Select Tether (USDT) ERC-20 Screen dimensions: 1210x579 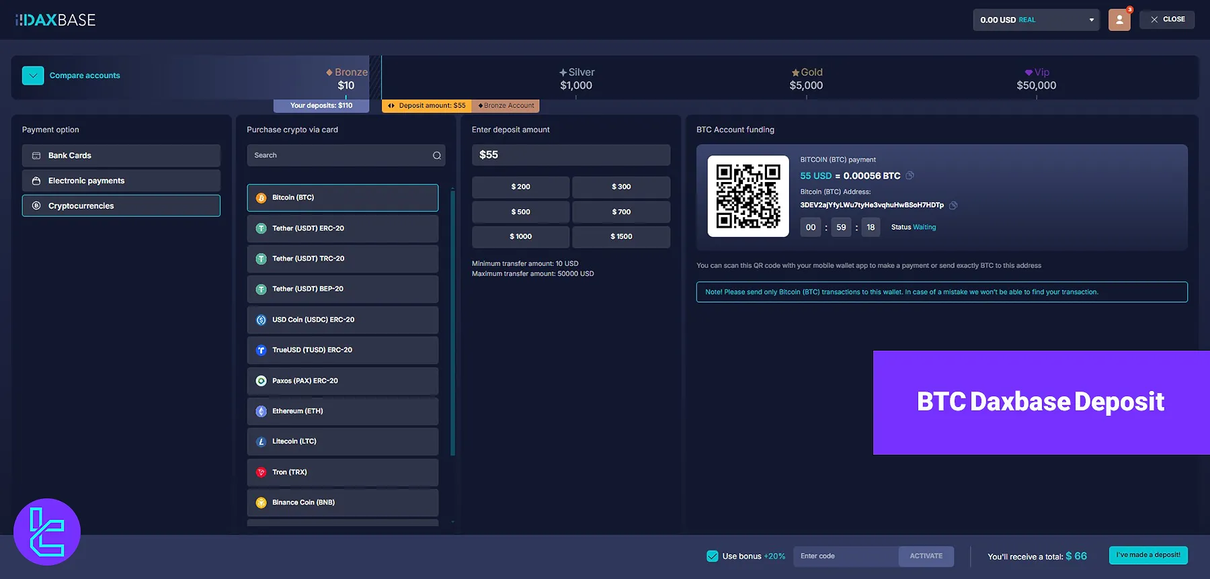(343, 228)
